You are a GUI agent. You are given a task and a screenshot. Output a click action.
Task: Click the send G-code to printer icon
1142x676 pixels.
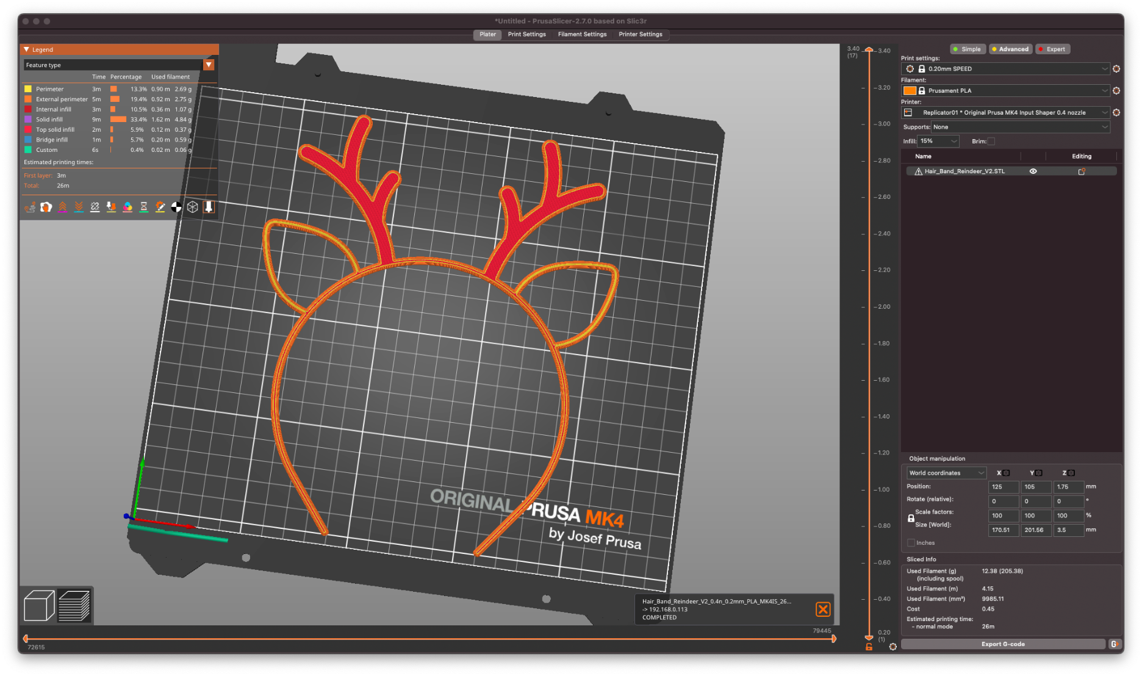coord(1114,644)
